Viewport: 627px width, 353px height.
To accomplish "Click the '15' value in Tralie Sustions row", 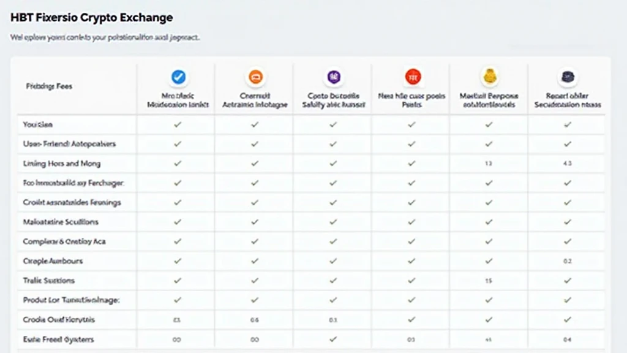I will (x=489, y=281).
